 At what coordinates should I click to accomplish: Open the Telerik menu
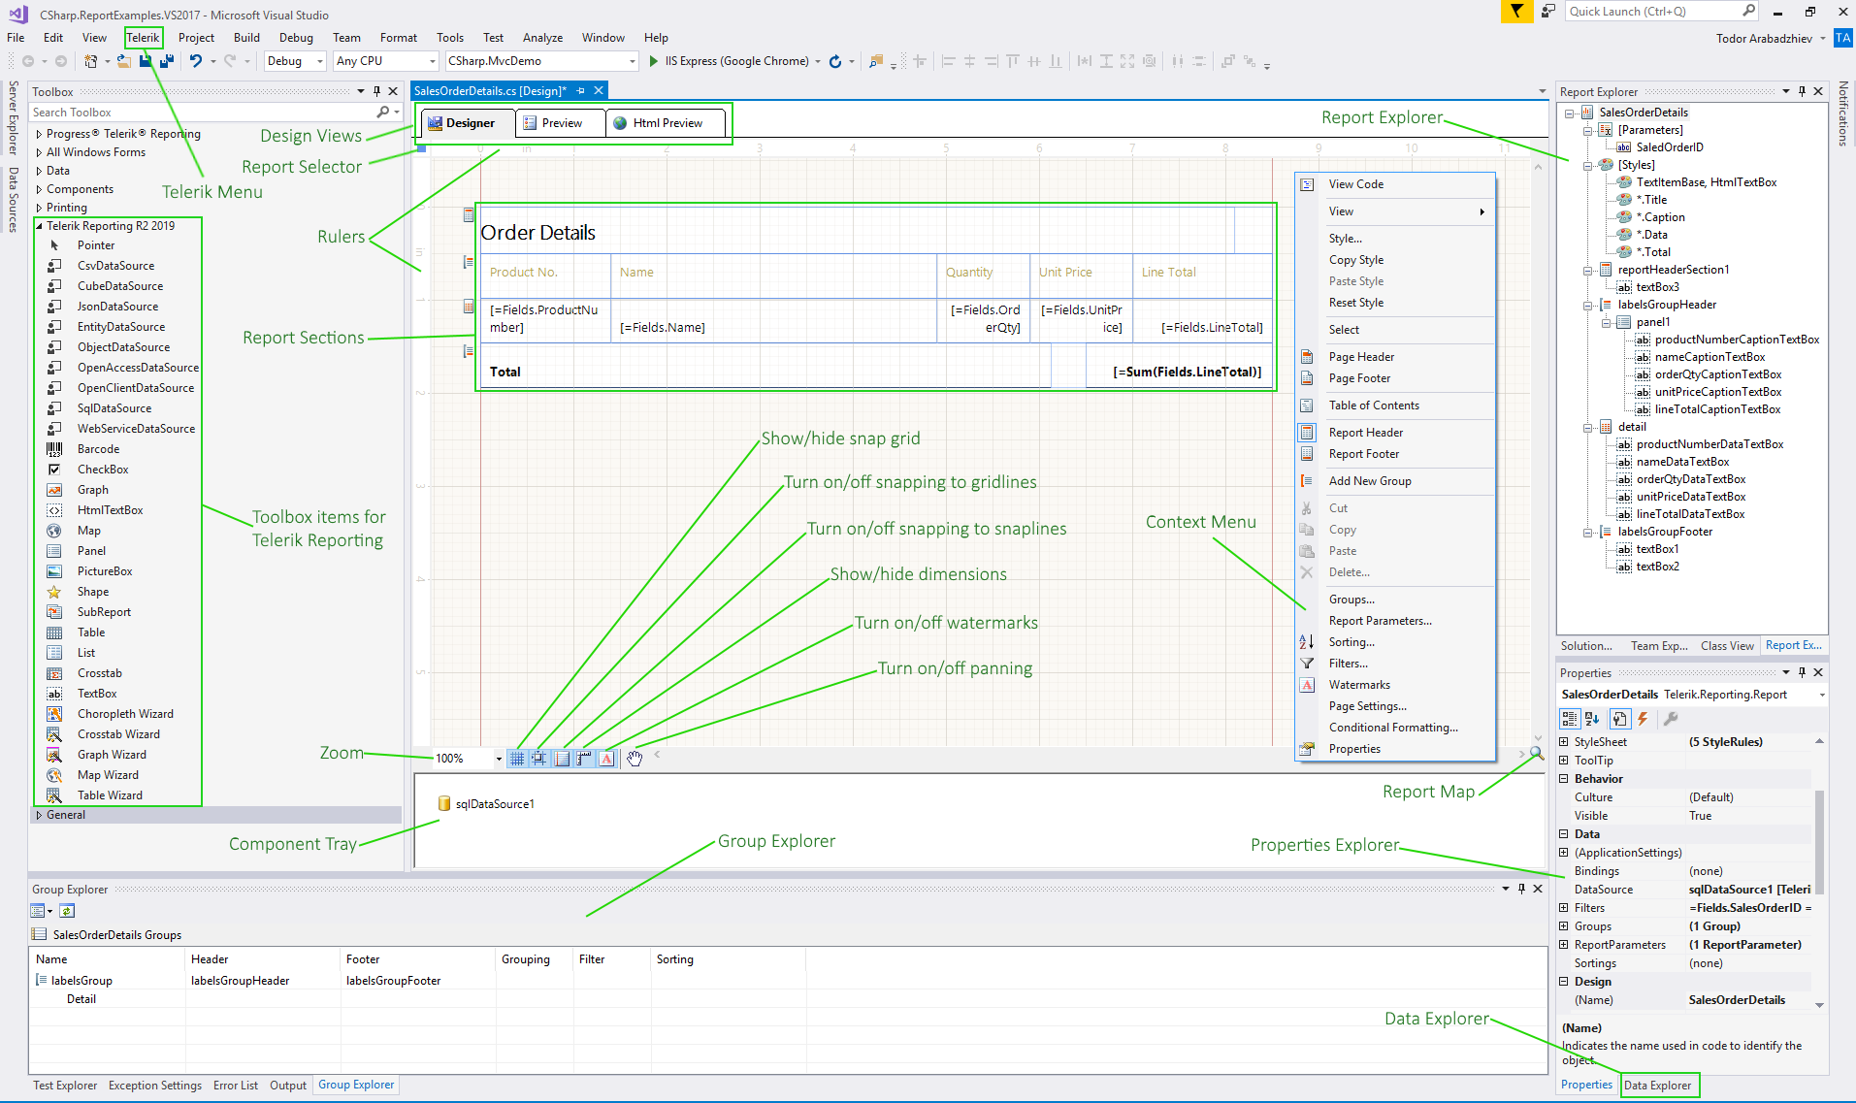pyautogui.click(x=144, y=37)
